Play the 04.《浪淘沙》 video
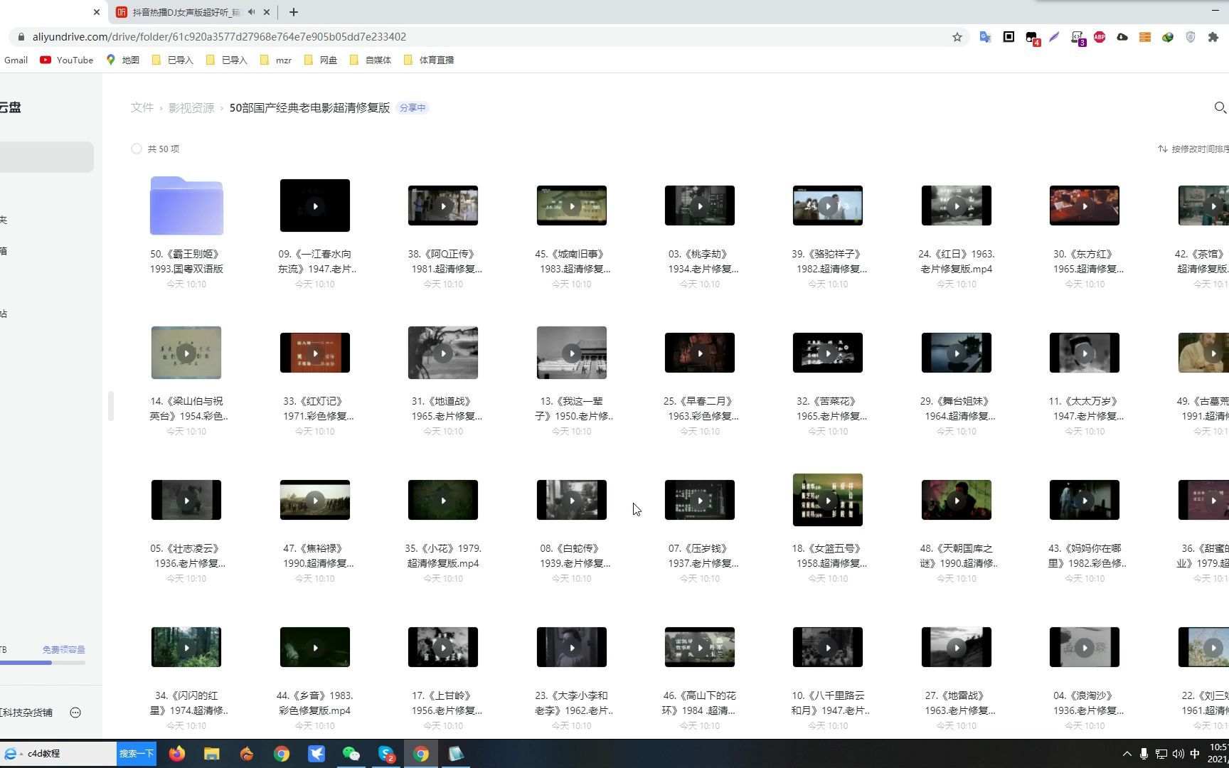 pyautogui.click(x=1085, y=647)
